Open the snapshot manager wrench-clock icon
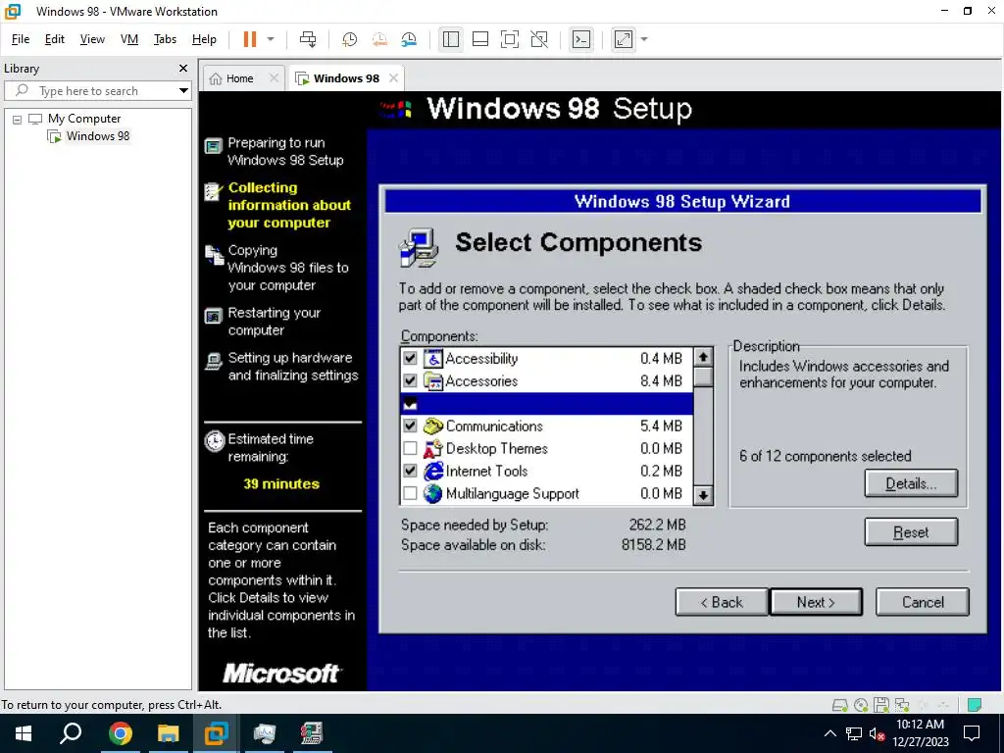This screenshot has height=753, width=1004. (x=409, y=39)
